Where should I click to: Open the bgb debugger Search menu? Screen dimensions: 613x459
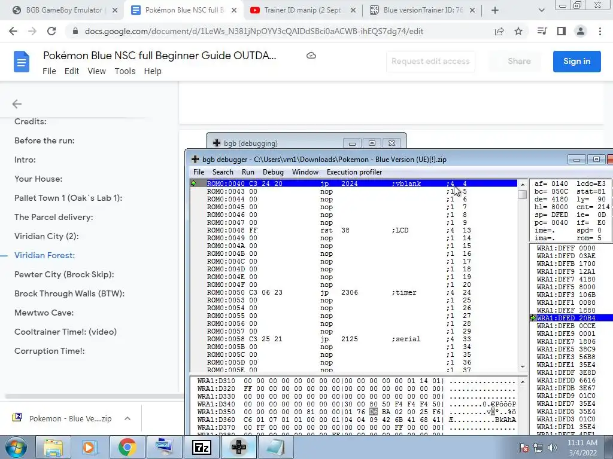tap(223, 172)
